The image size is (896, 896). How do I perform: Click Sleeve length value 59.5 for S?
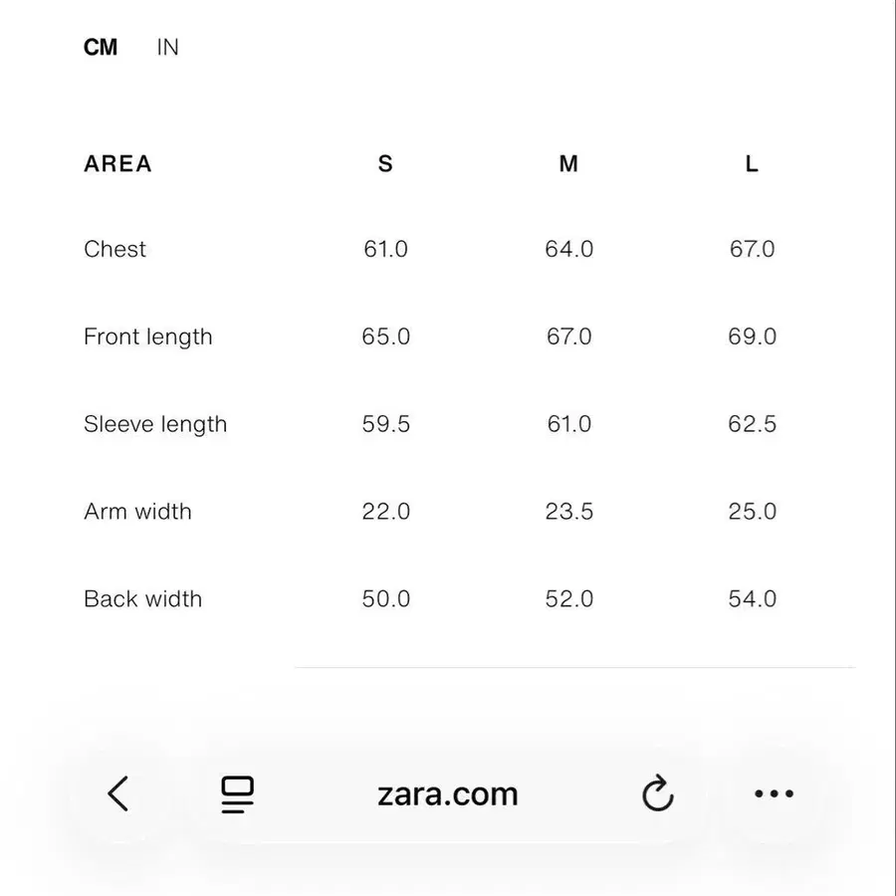(x=385, y=424)
